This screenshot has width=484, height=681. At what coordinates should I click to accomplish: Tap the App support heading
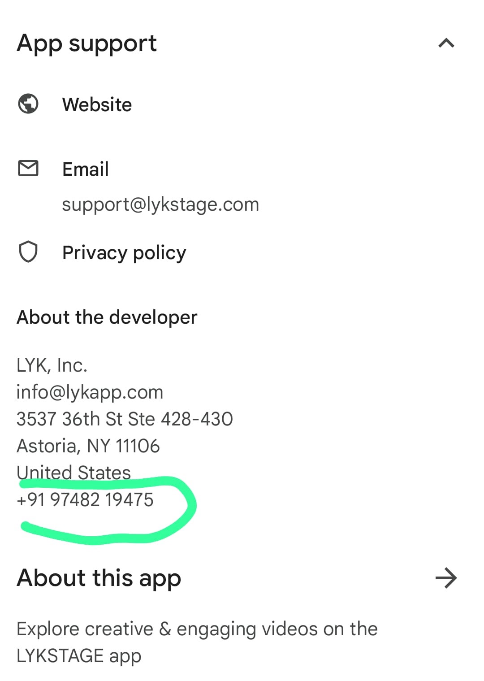tap(86, 44)
